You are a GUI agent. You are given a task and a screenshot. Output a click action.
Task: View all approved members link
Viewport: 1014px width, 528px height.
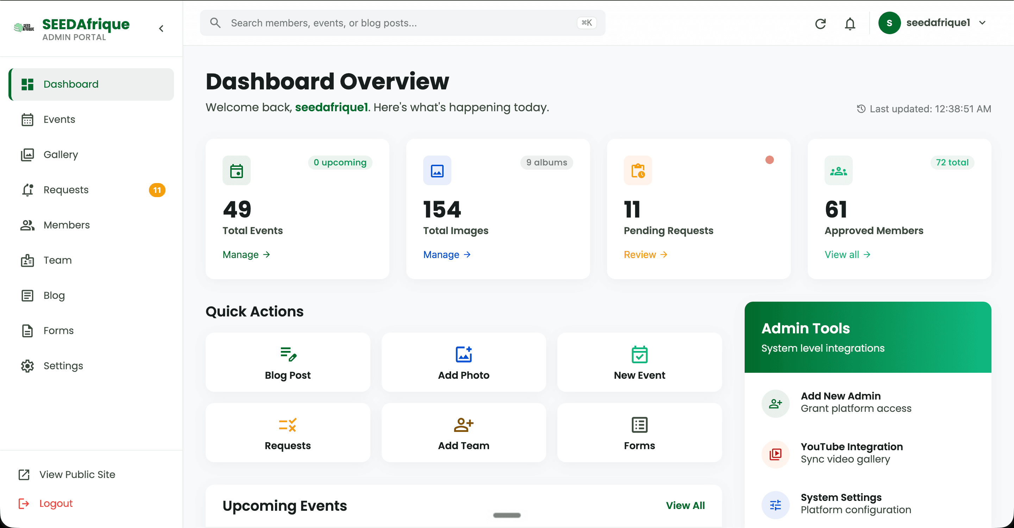click(847, 254)
